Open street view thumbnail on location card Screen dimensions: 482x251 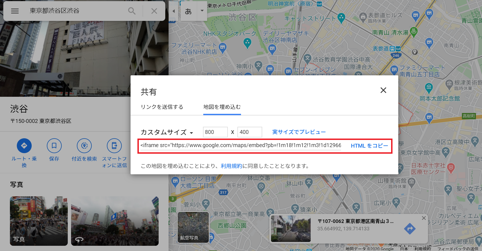click(291, 229)
